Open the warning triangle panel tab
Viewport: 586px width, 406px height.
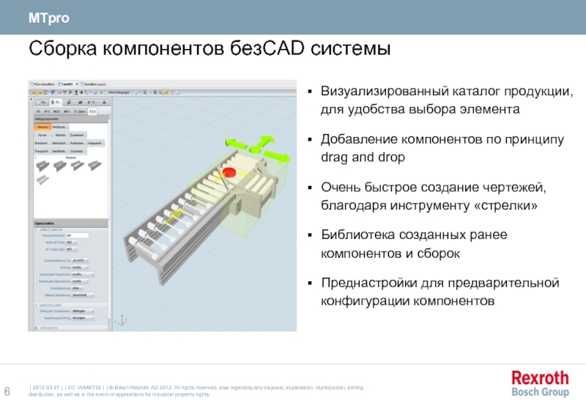(x=104, y=102)
